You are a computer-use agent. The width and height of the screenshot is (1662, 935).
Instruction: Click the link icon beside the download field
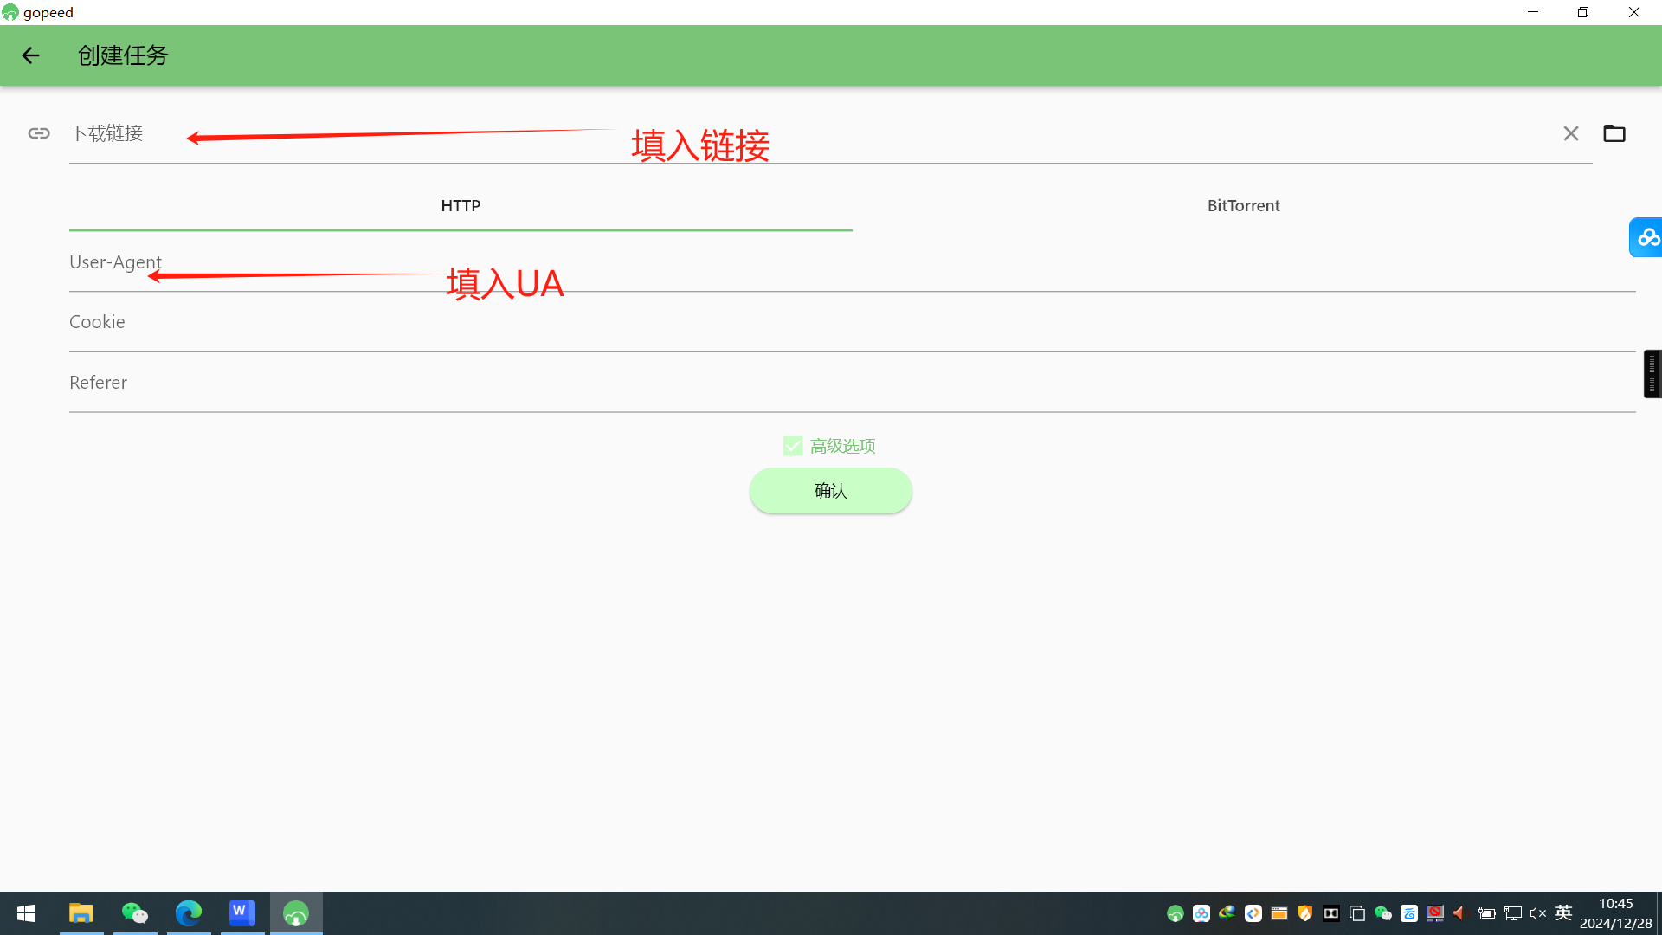[38, 133]
